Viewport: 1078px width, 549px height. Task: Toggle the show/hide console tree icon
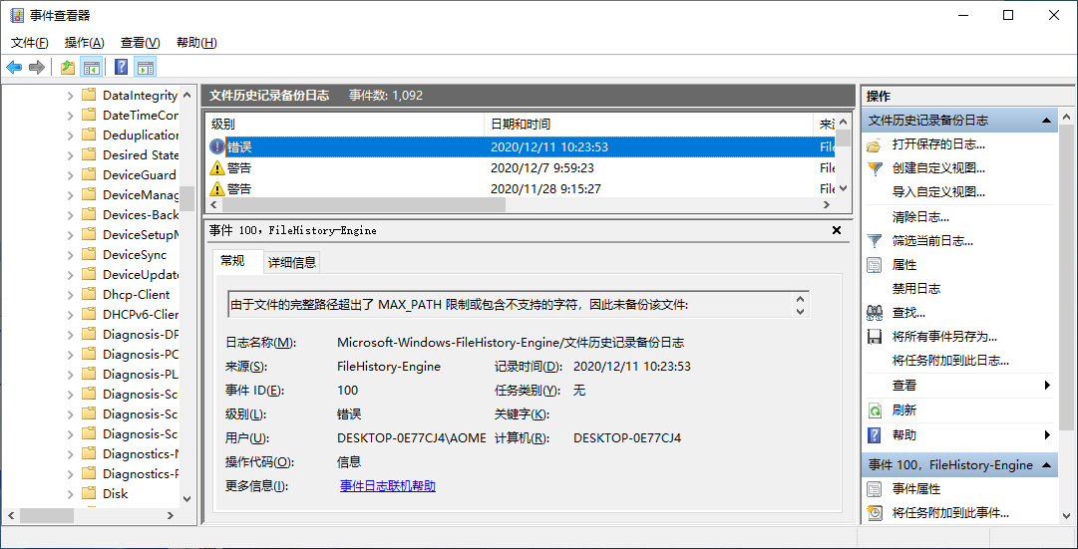[92, 67]
